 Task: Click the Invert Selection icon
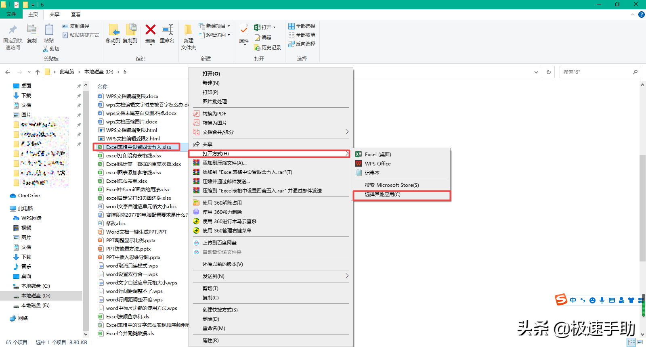292,44
